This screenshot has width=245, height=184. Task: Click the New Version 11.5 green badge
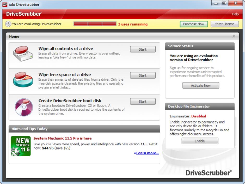pyautogui.click(x=21, y=146)
